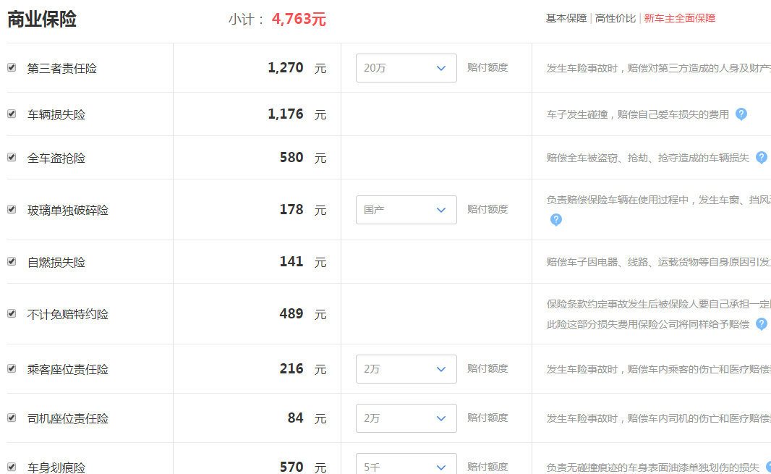771x474 pixels.
Task: Open the 20万 coverage dropdown for 第三者责任险
Action: pos(406,68)
